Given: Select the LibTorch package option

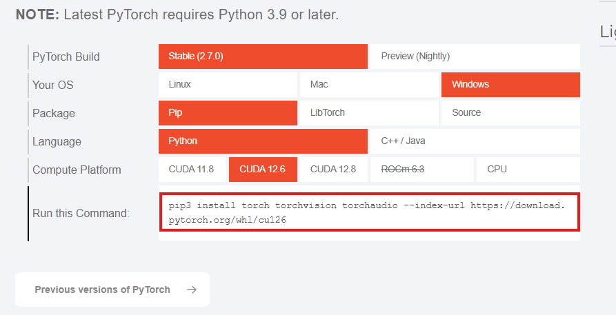Looking at the screenshot, I should click(x=369, y=113).
